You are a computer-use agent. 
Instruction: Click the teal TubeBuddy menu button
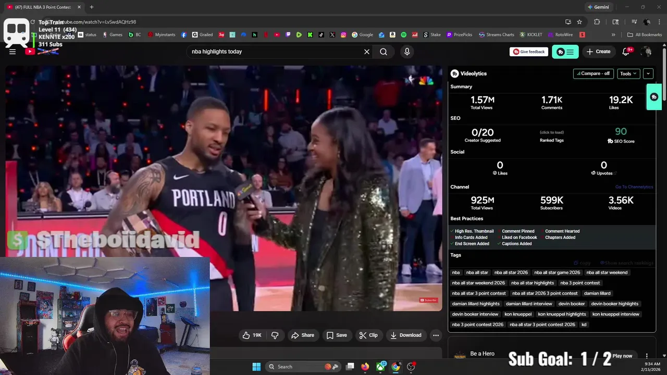pyautogui.click(x=565, y=52)
